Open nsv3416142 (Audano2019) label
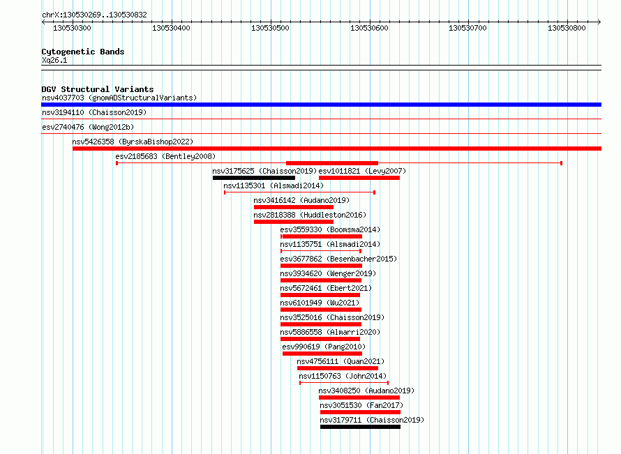Screen dimensions: 621x454 (x=302, y=200)
